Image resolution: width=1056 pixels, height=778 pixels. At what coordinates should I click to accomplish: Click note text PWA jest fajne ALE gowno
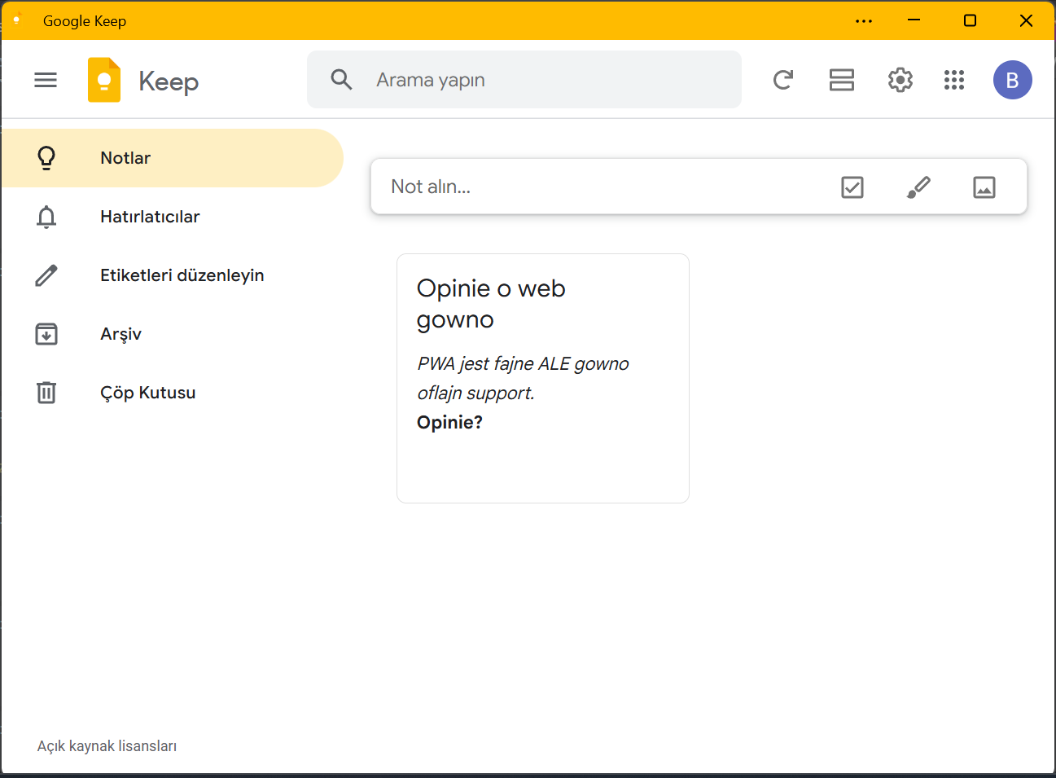[523, 364]
